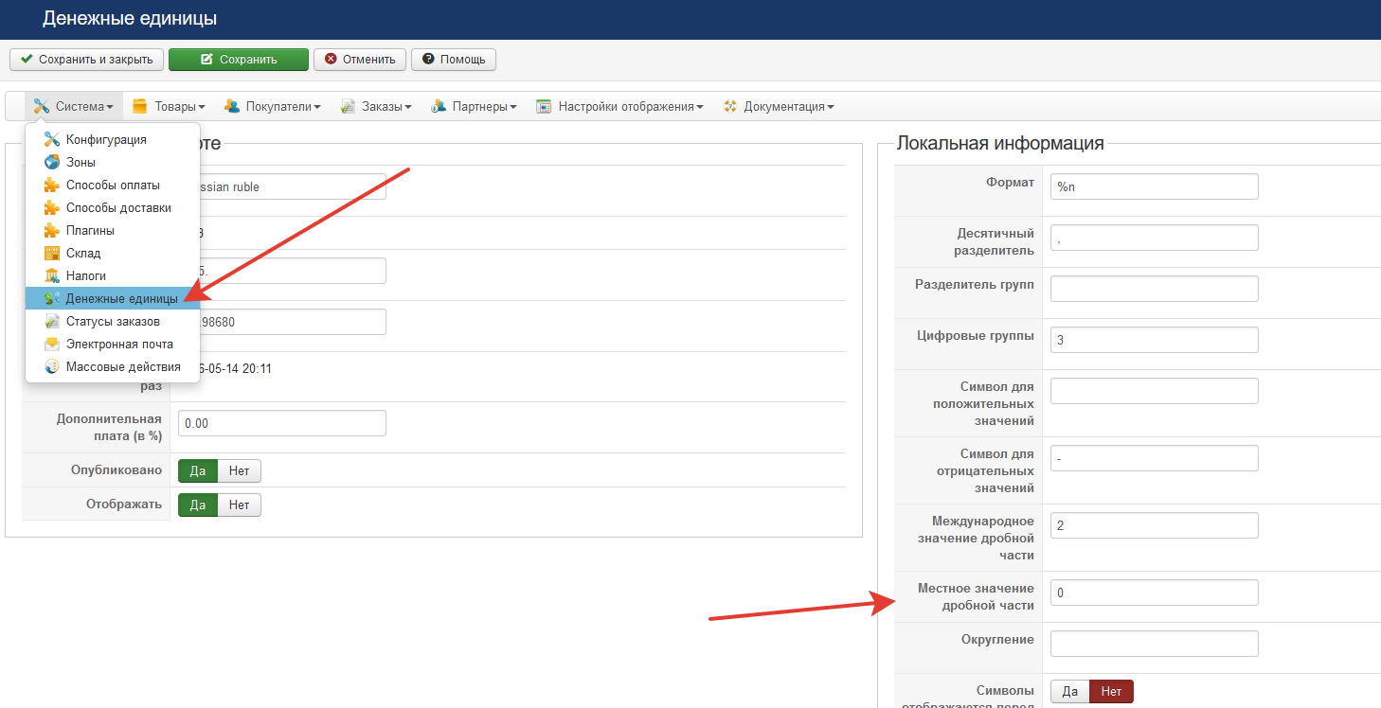Edit the Местное значение дробной части field
1381x708 pixels.
[1155, 593]
